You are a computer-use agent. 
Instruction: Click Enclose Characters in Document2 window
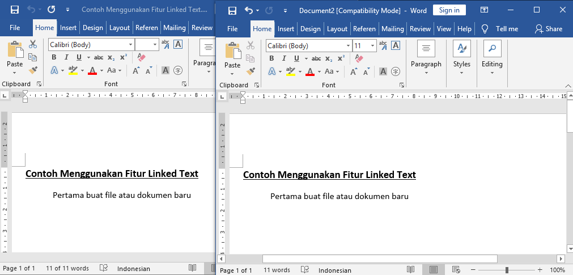[396, 71]
